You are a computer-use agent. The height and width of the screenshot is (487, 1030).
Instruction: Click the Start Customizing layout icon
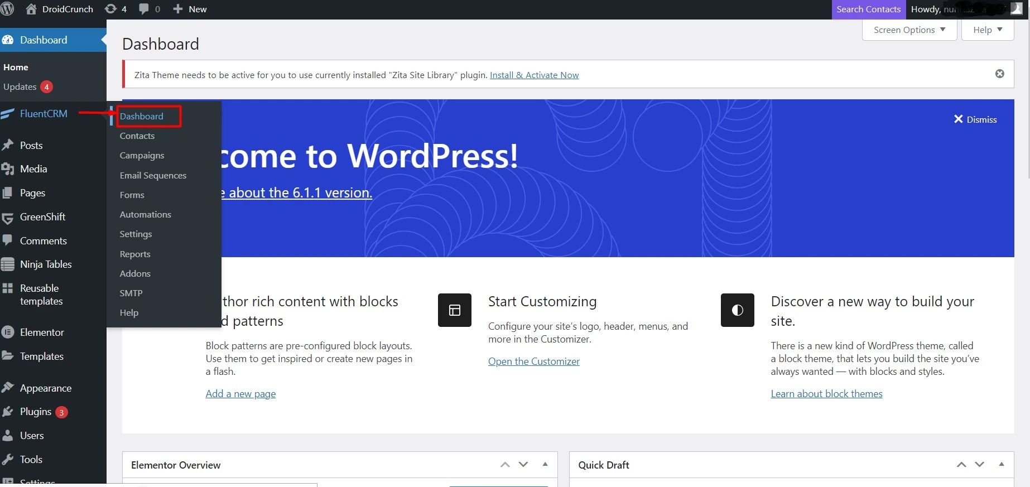tap(455, 310)
